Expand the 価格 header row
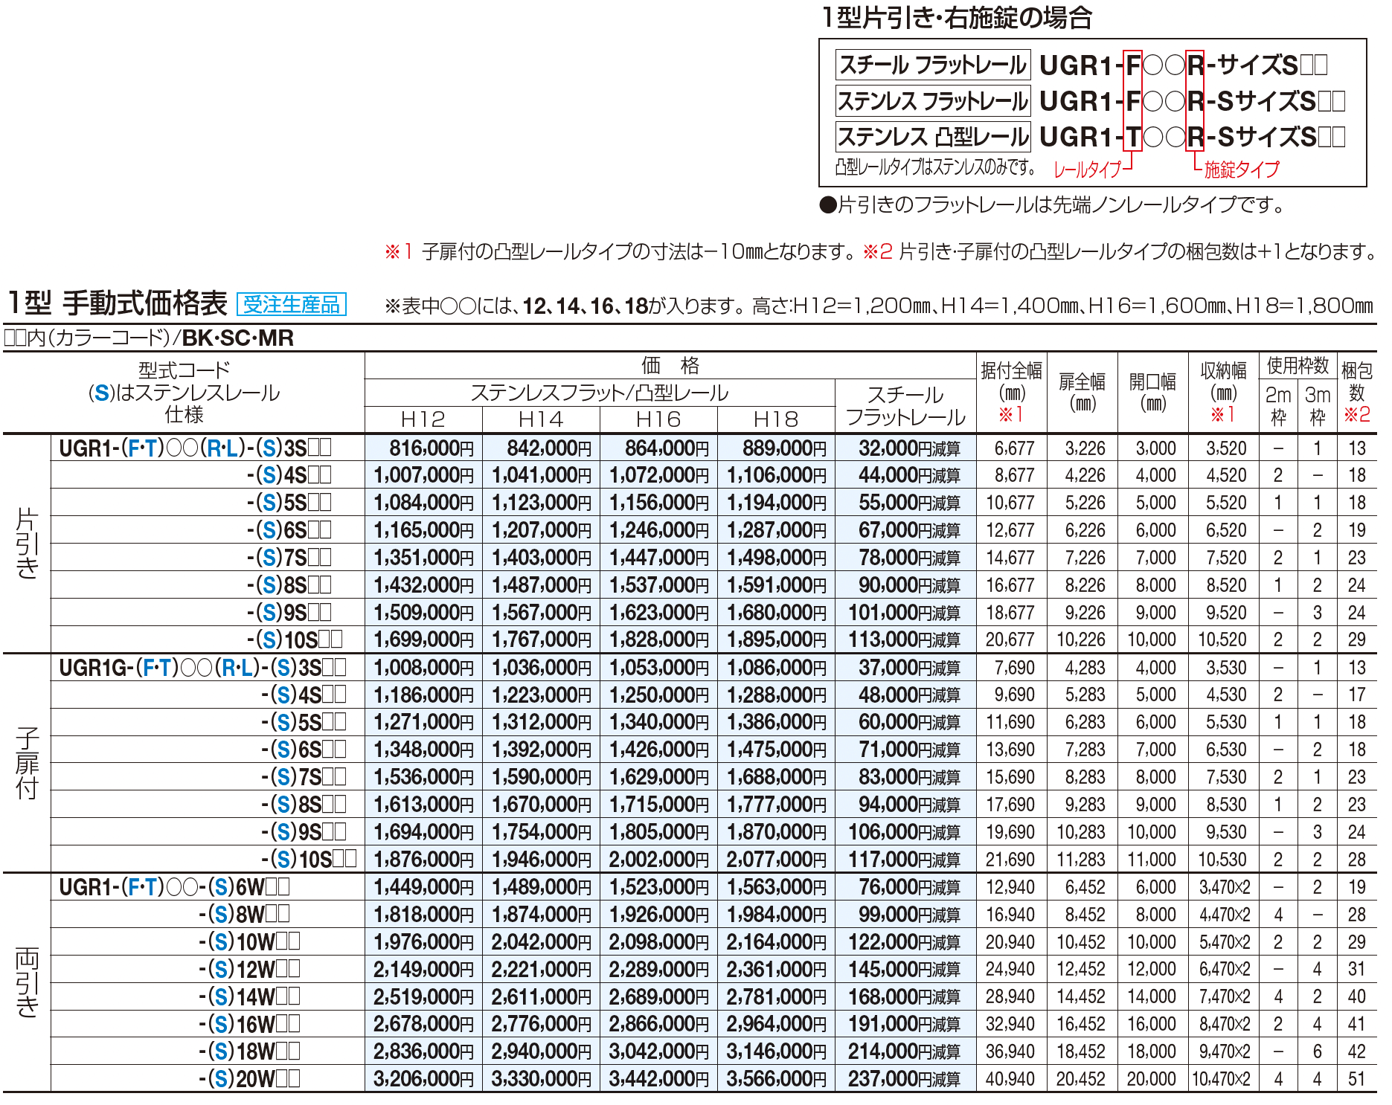Screen dimensions: 1392x1105 (664, 366)
